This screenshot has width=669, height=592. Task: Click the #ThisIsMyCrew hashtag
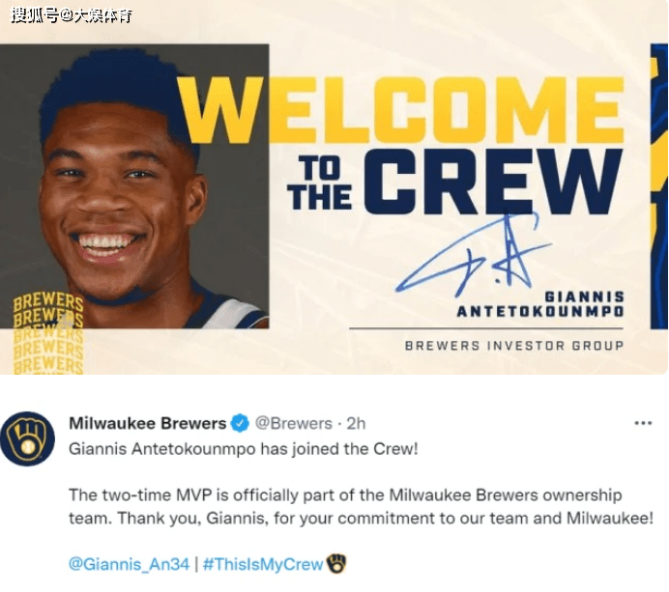(x=262, y=564)
